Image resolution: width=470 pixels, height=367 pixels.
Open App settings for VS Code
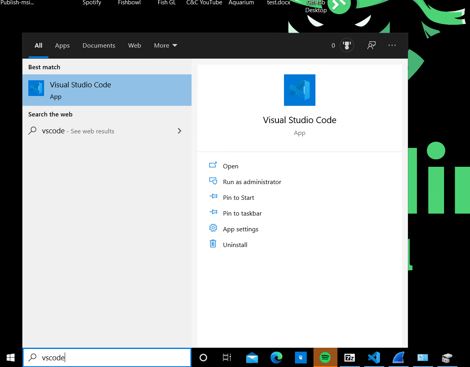(x=240, y=229)
